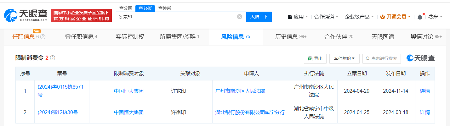The width and height of the screenshot is (450, 126).
Task: Export the table with the 导出 Excel button
Action: 315,58
